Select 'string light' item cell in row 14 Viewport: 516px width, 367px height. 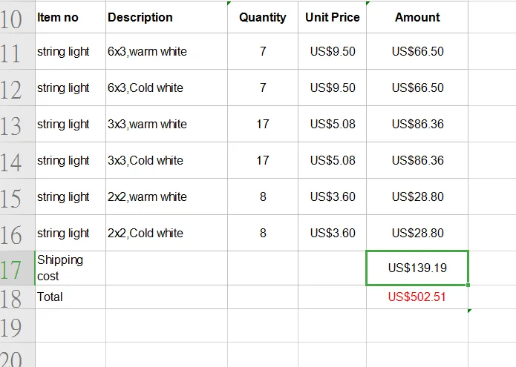coord(71,160)
